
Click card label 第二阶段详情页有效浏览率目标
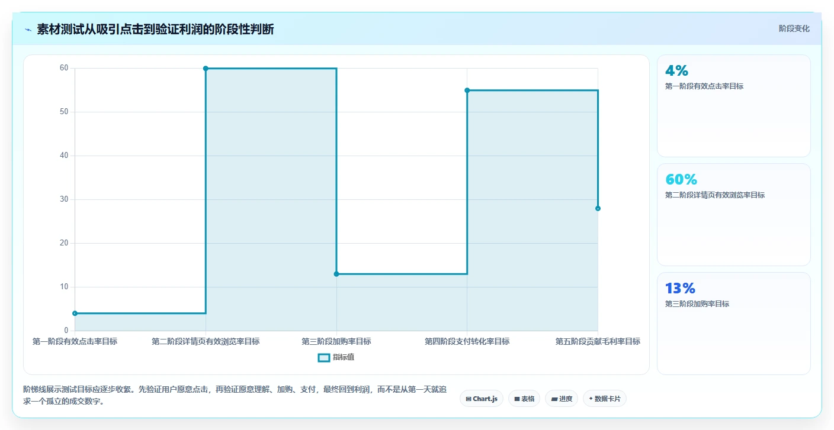(x=715, y=195)
